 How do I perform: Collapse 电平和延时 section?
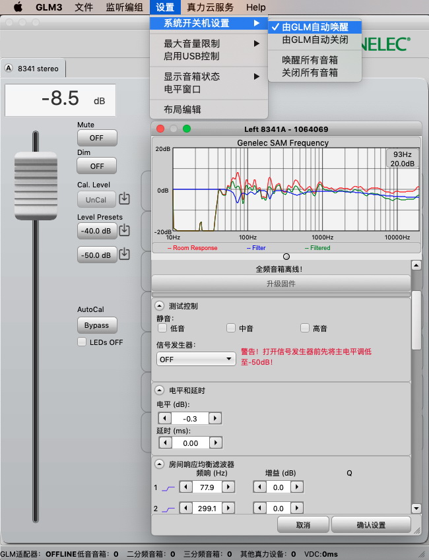click(159, 390)
